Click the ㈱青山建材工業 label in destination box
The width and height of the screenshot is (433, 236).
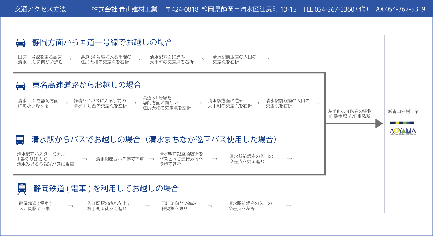pyautogui.click(x=403, y=112)
